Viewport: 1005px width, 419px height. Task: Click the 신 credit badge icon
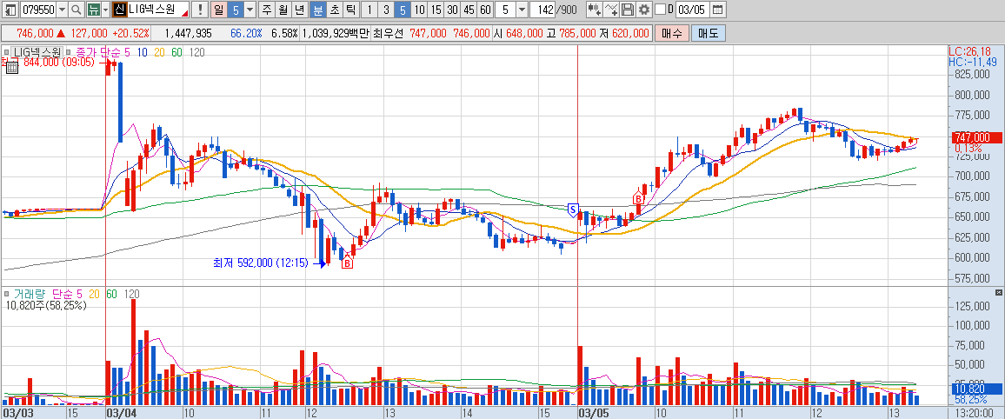[119, 10]
